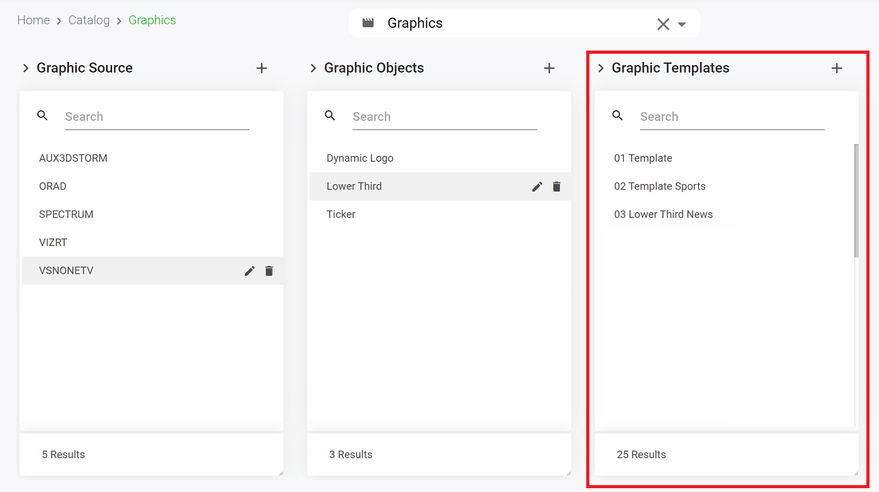Delete the VSNONETV graphic source
The height and width of the screenshot is (492, 879).
tap(269, 271)
